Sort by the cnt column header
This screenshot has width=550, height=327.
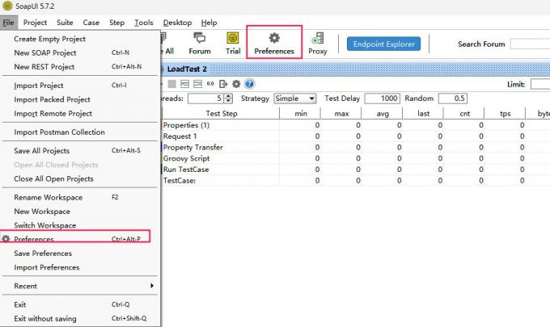pyautogui.click(x=464, y=113)
